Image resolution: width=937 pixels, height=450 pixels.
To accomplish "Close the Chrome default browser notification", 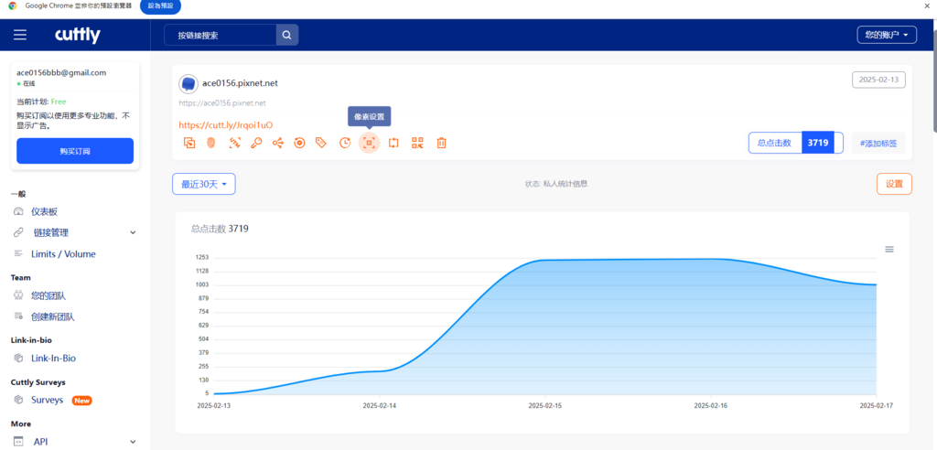I will pos(928,5).
